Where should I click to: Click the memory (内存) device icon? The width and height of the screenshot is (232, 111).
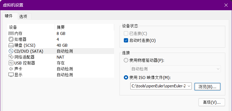11,33
